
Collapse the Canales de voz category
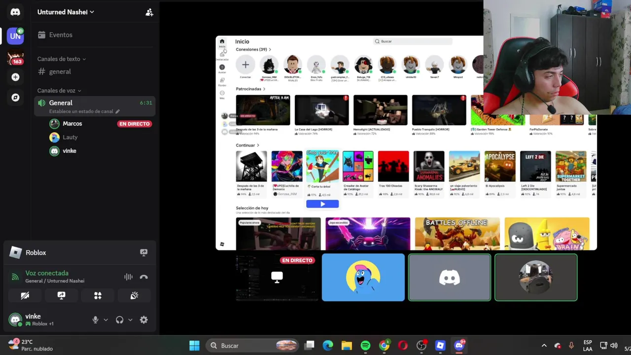pyautogui.click(x=59, y=91)
